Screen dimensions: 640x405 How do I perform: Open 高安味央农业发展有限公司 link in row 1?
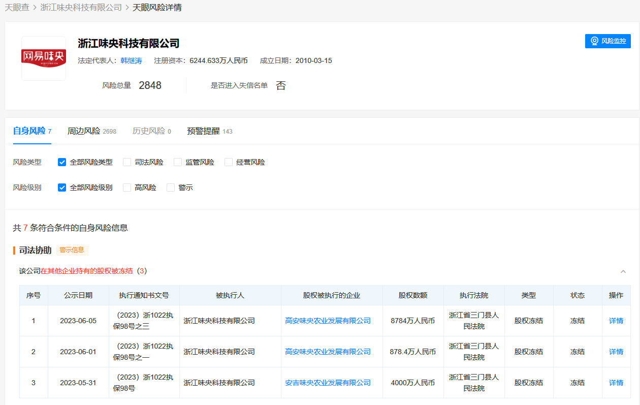pyautogui.click(x=328, y=321)
